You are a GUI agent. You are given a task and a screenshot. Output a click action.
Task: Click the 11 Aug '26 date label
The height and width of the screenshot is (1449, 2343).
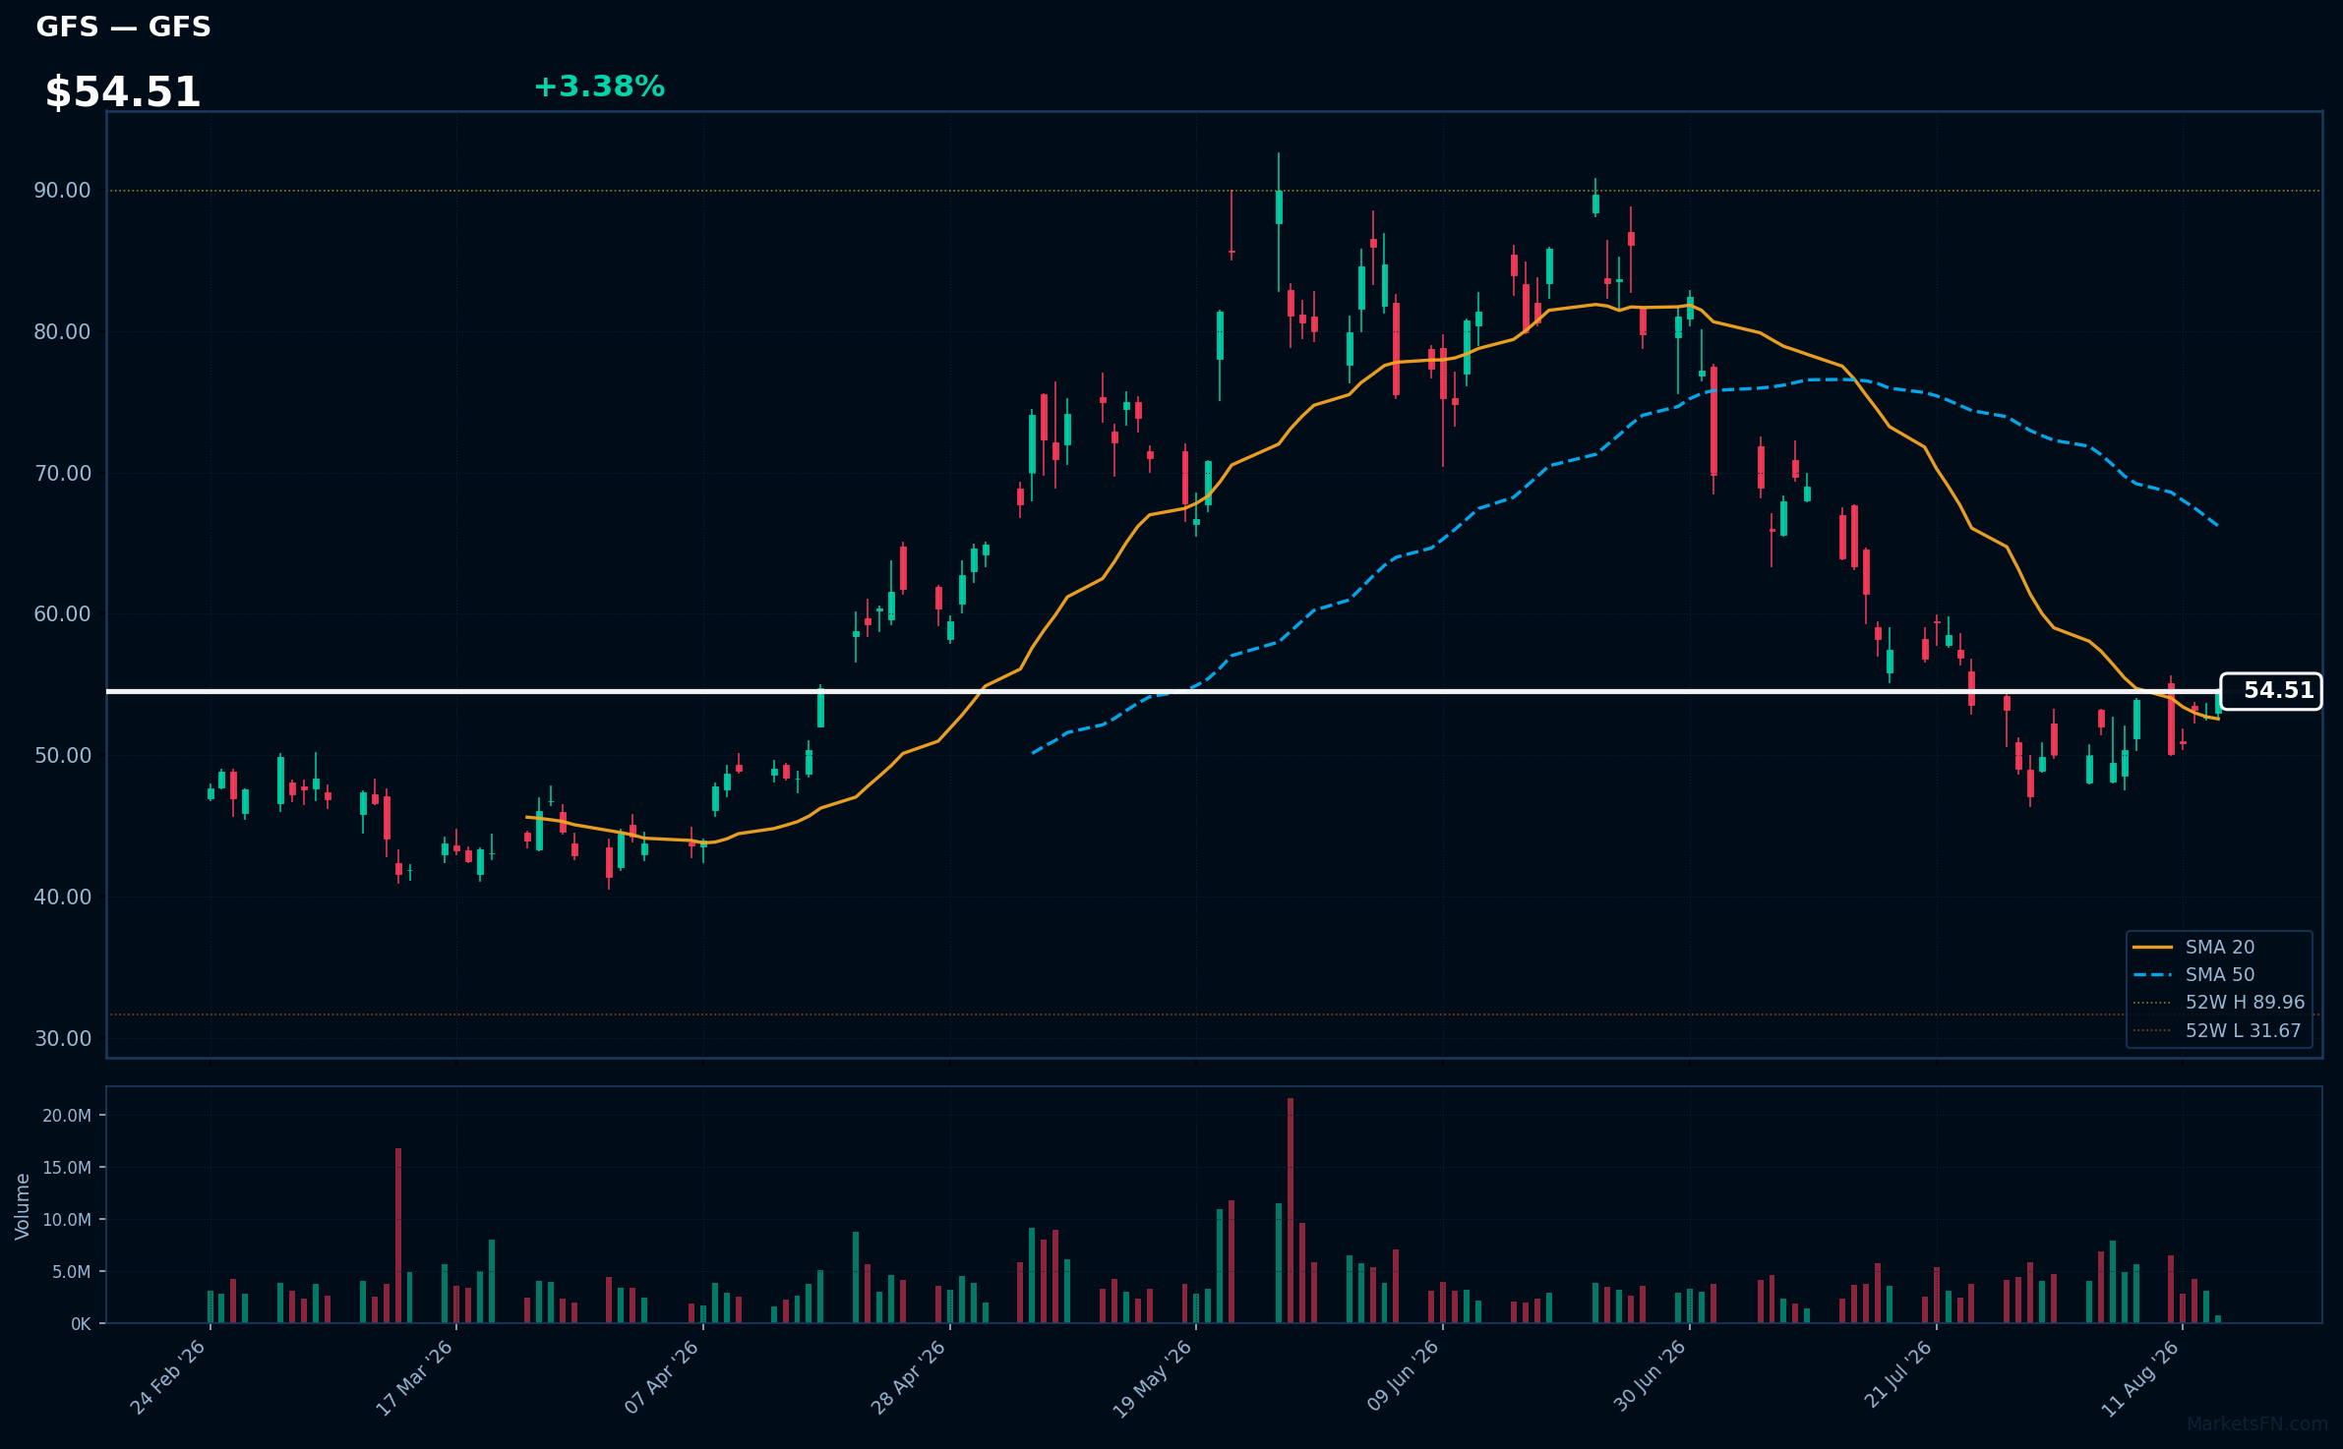2140,1377
